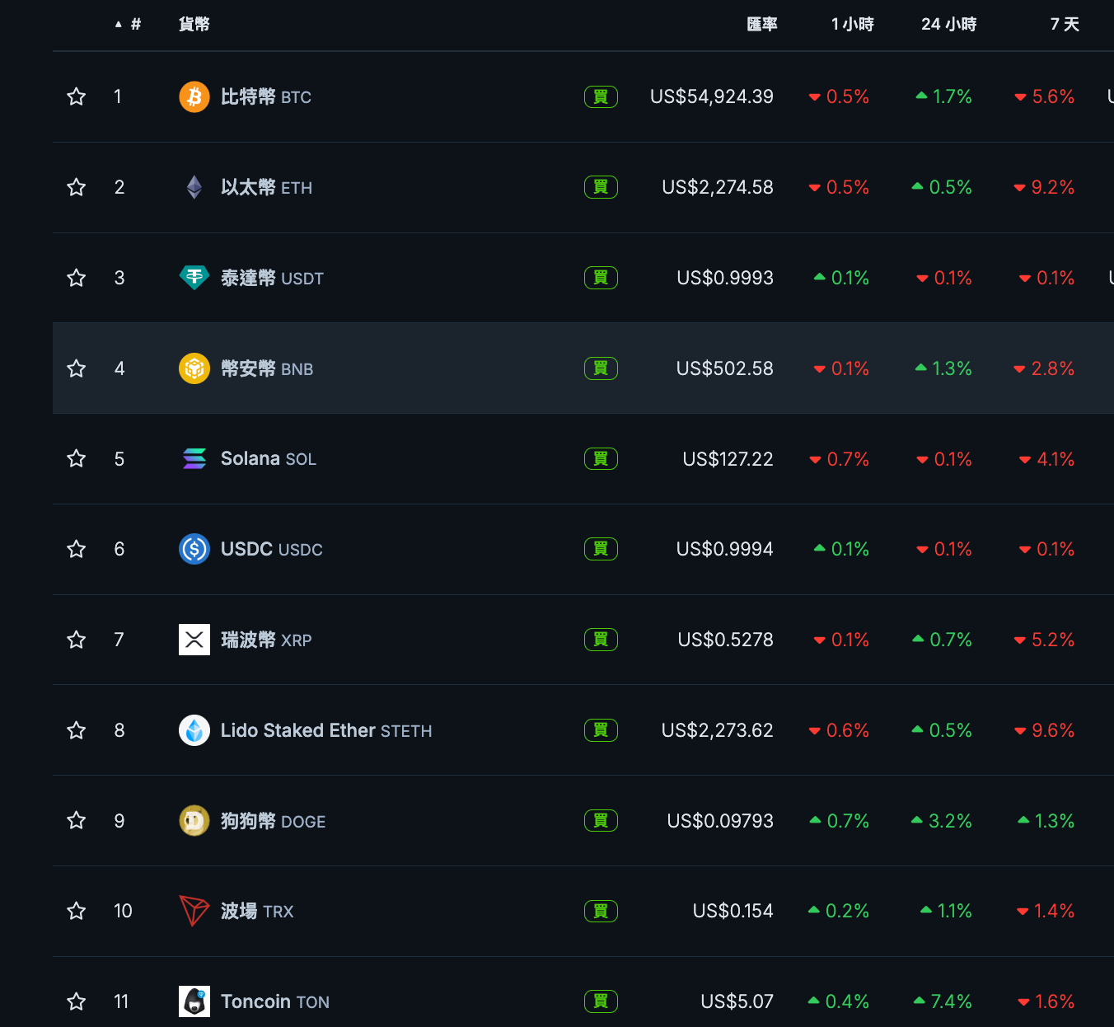
Task: Click Toncoin's 7.4% 24-hour change
Action: (943, 1002)
